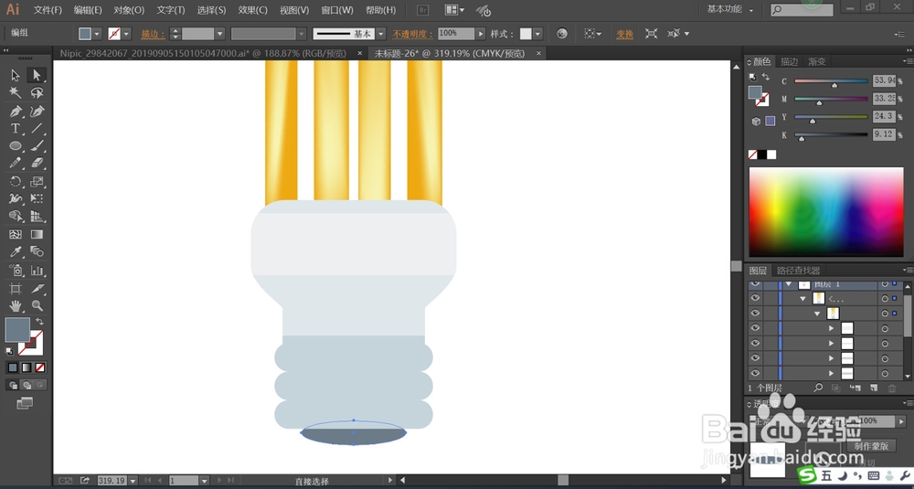Click the Recolor Artwork wheel icon
914x489 pixels.
tap(562, 33)
